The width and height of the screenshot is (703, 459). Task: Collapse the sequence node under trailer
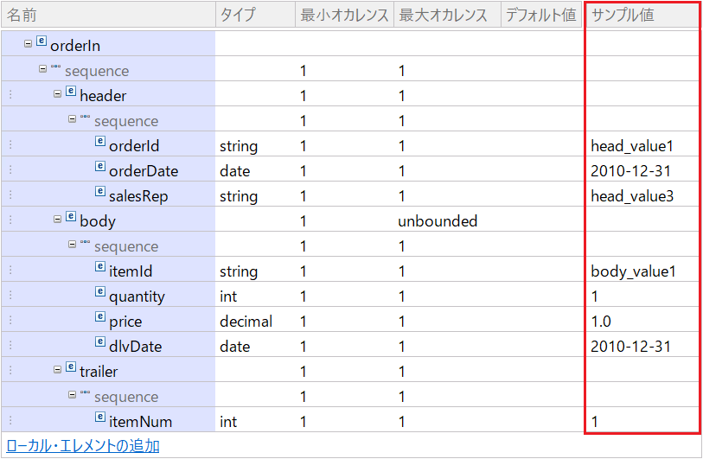(72, 395)
